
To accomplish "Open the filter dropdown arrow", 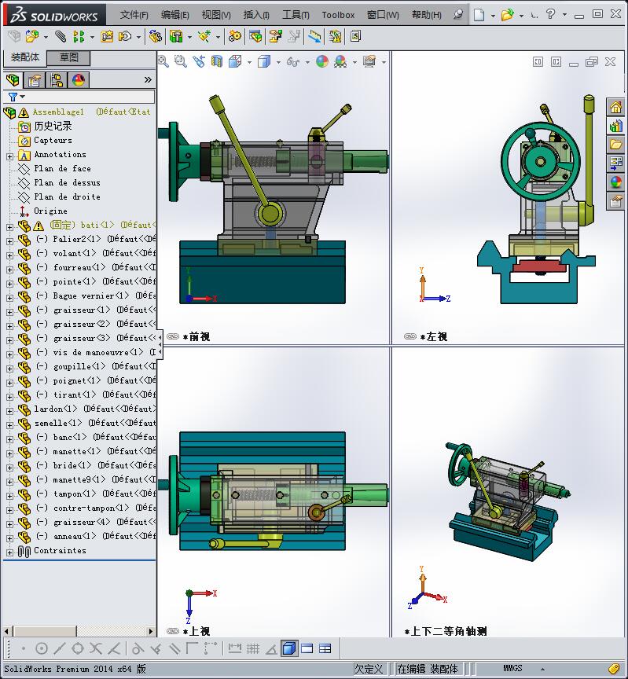I will click(23, 97).
